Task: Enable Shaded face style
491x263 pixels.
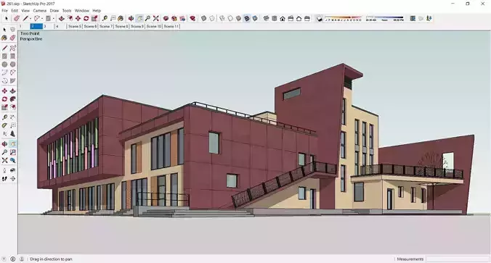Action: 239,18
